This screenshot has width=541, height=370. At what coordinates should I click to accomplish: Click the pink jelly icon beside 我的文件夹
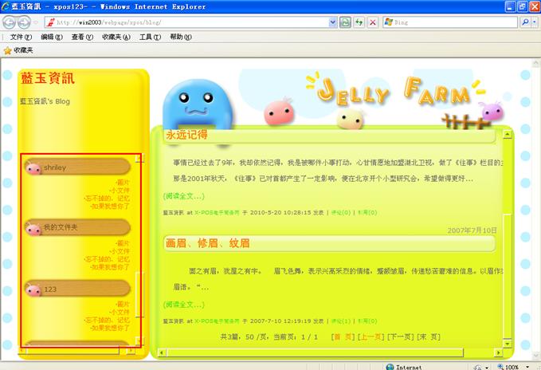pos(33,229)
